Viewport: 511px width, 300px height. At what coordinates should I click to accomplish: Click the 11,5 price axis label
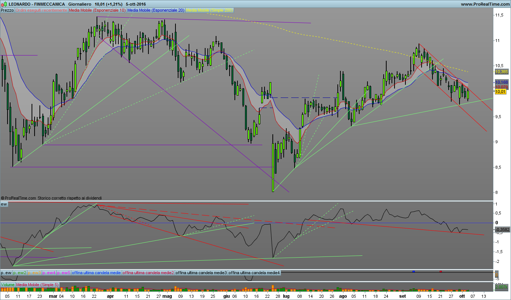[500, 15]
